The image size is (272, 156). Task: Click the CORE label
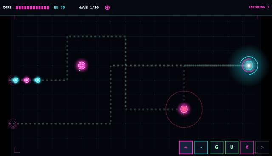[7, 8]
